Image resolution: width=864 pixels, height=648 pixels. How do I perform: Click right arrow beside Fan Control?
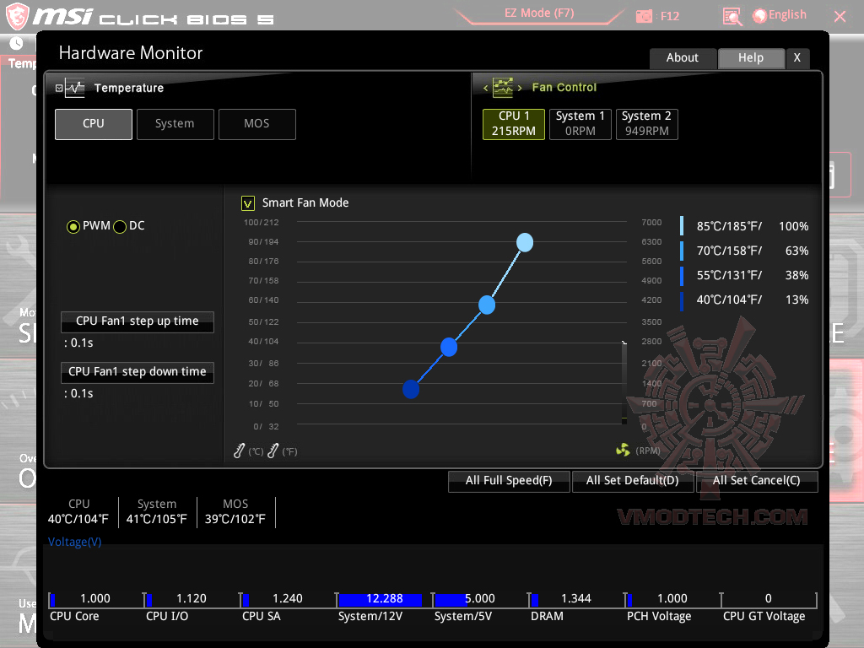pos(520,88)
